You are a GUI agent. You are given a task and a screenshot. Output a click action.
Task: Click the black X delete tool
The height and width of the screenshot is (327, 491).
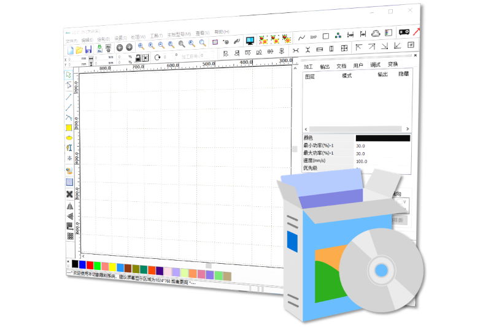pos(69,194)
